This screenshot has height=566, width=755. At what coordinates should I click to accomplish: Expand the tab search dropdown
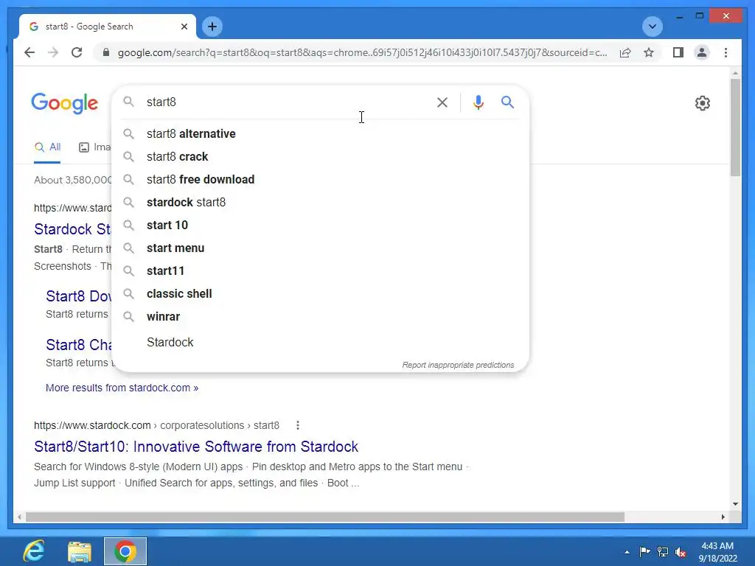[x=653, y=27]
